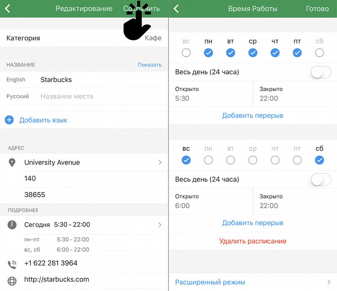The height and width of the screenshot is (291, 337).
Task: Open the working hours row chevron
Action: [x=160, y=225]
